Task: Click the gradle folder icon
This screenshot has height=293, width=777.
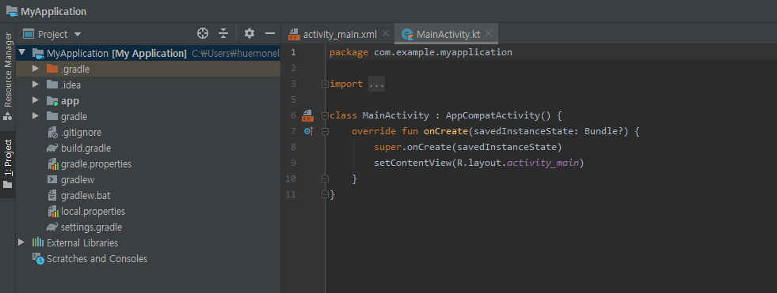Action: click(x=52, y=116)
